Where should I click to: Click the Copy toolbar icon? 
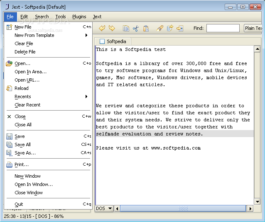pyautogui.click(x=126, y=28)
